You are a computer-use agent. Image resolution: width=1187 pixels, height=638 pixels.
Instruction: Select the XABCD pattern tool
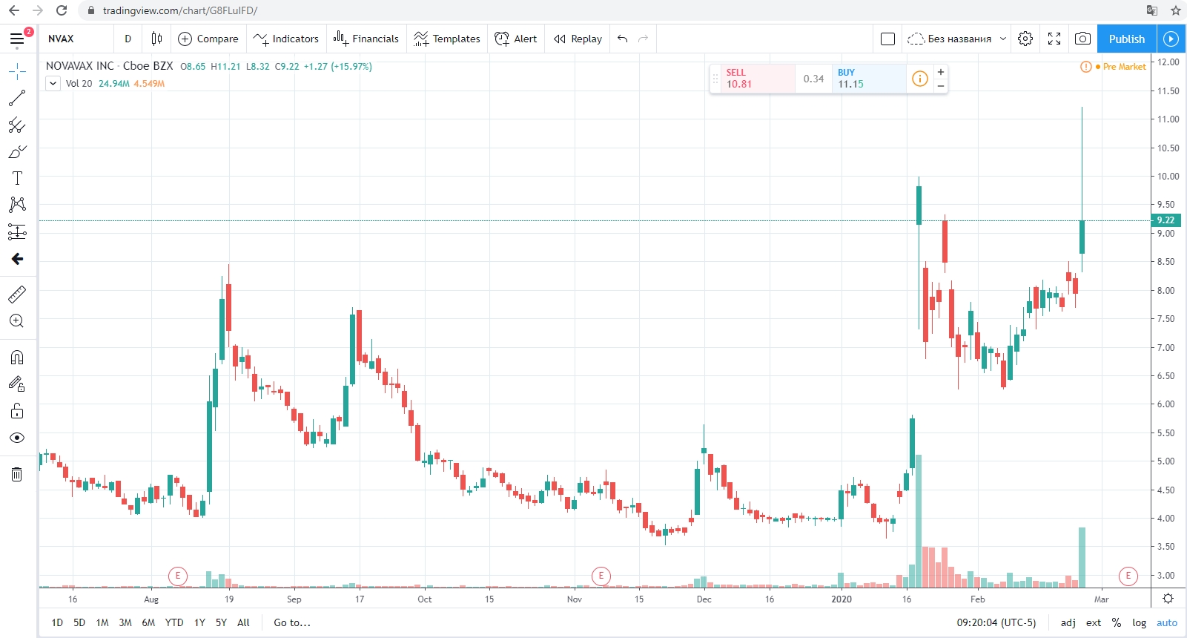point(17,205)
